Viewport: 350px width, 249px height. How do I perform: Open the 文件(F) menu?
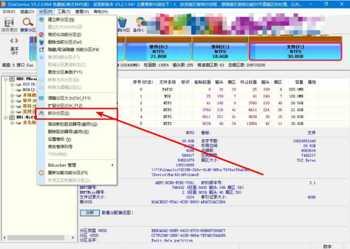point(9,11)
